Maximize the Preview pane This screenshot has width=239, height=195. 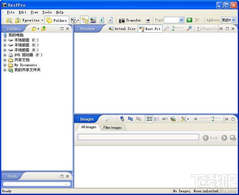click(227, 29)
